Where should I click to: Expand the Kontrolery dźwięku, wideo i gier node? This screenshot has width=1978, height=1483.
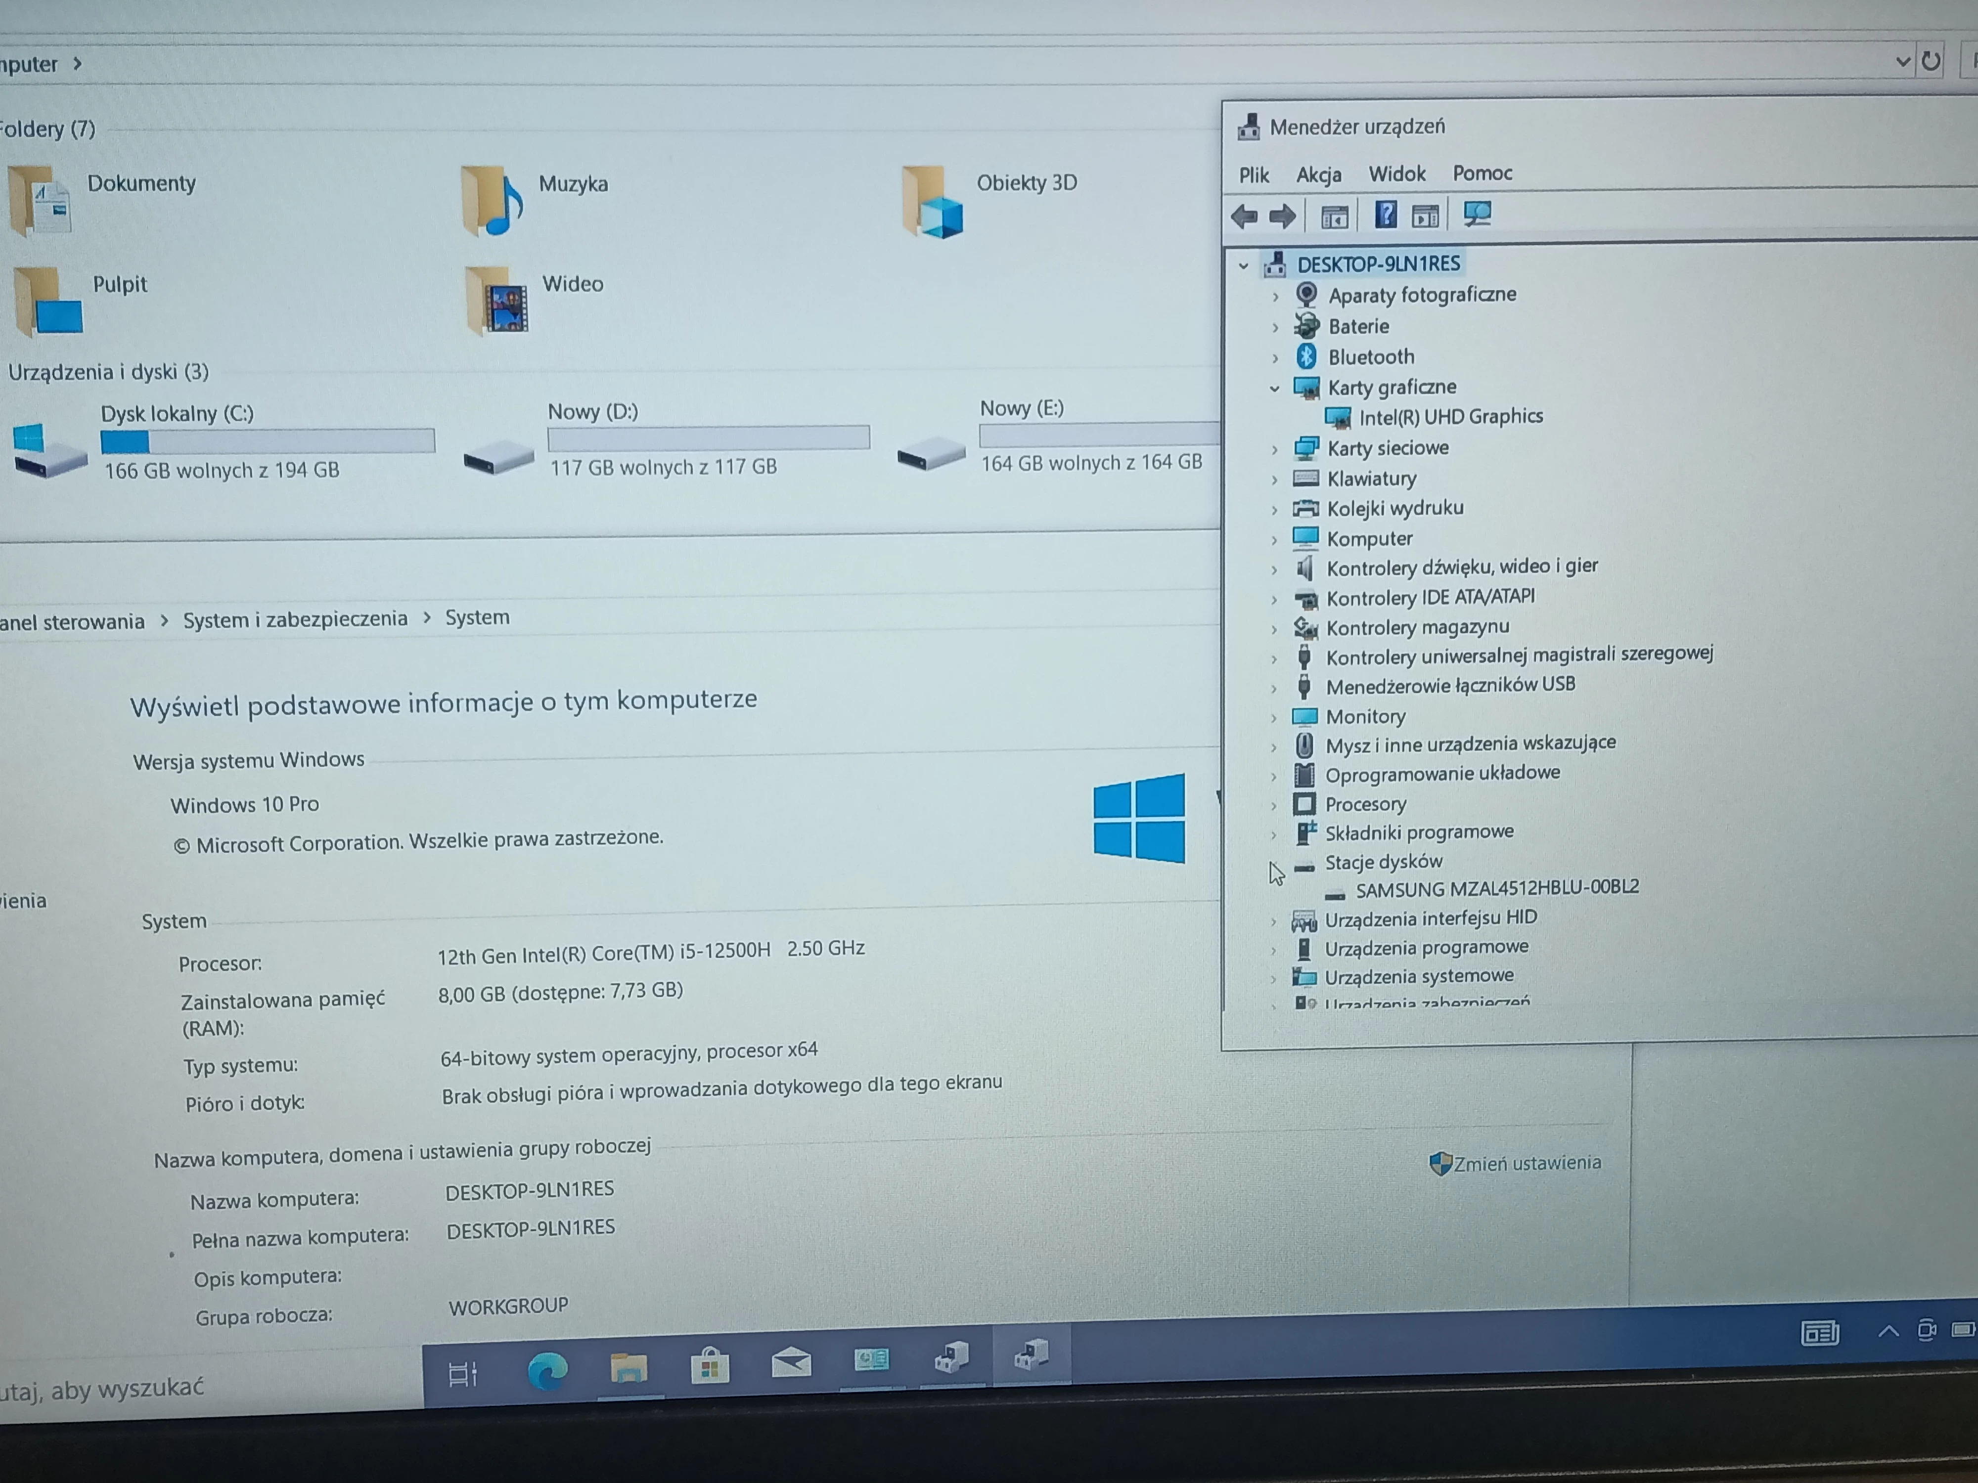pos(1274,569)
